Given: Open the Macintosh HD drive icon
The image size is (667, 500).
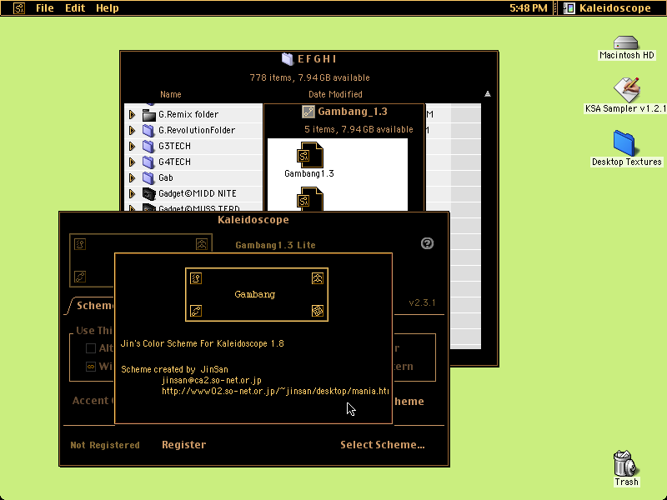Looking at the screenshot, I should pos(626,42).
